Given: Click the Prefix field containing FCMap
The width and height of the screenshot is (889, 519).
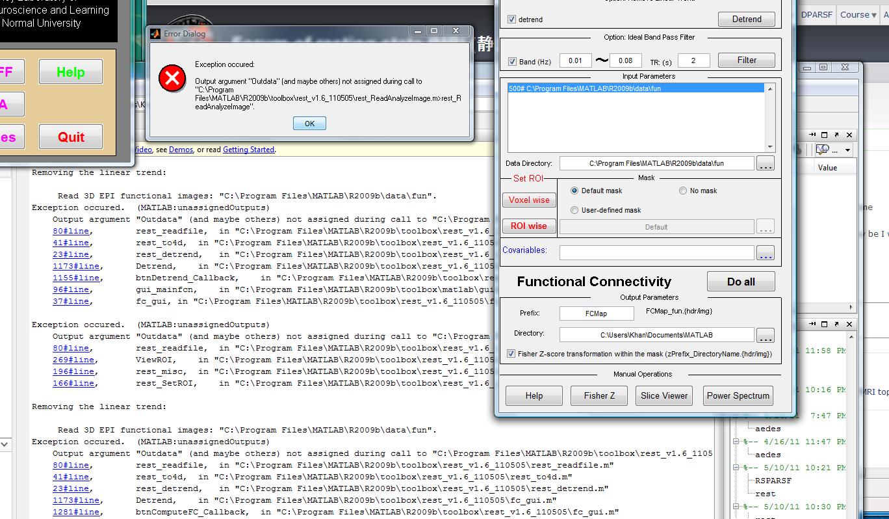Looking at the screenshot, I should coord(596,313).
